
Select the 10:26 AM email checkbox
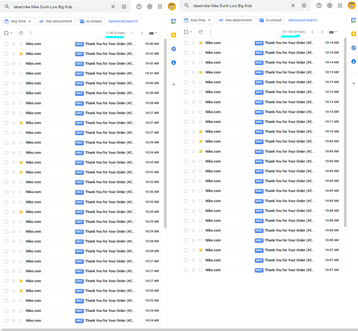(x=6, y=291)
